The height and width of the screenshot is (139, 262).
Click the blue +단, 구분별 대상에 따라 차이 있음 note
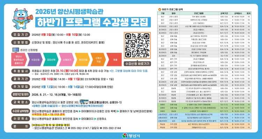[x=129, y=71]
